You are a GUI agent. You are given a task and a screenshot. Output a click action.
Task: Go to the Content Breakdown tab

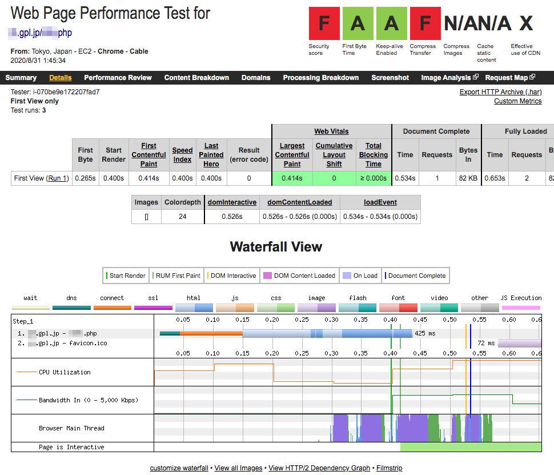(196, 78)
